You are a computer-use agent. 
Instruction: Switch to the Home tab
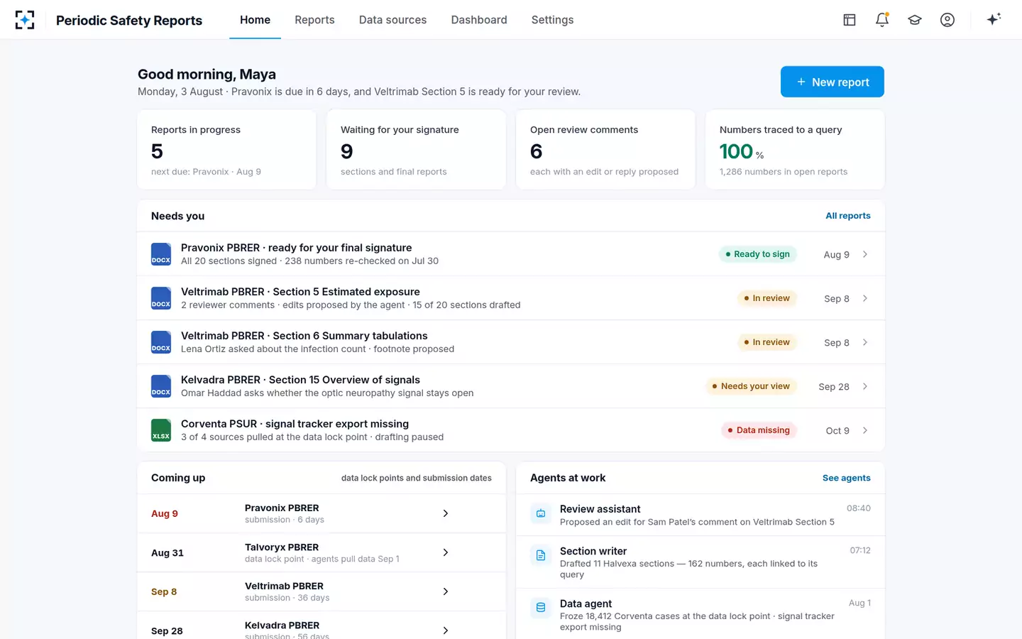pyautogui.click(x=255, y=20)
